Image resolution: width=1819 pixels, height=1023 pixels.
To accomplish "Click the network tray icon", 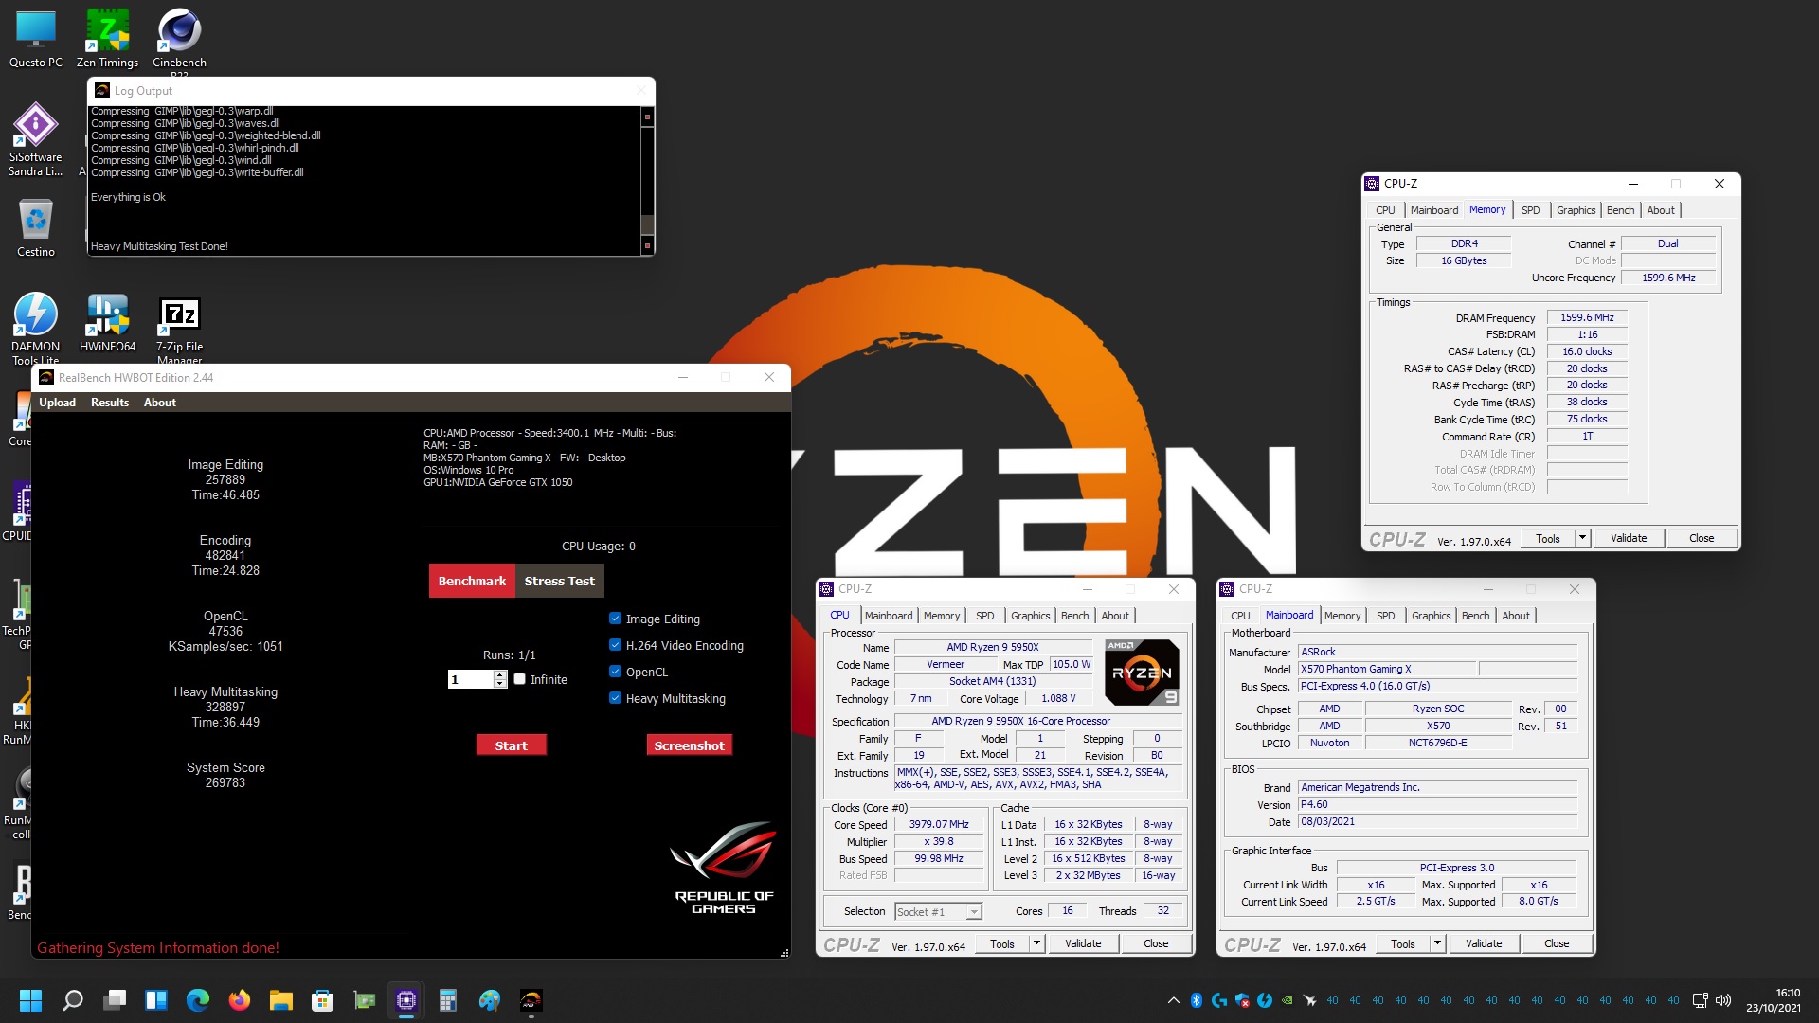I will click(x=1700, y=1000).
